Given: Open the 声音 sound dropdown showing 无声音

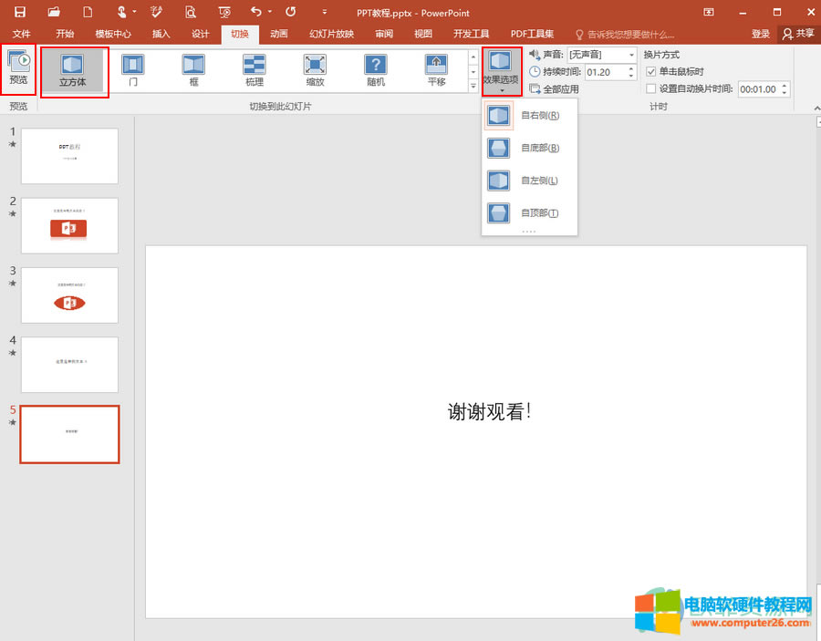Looking at the screenshot, I should pos(633,54).
